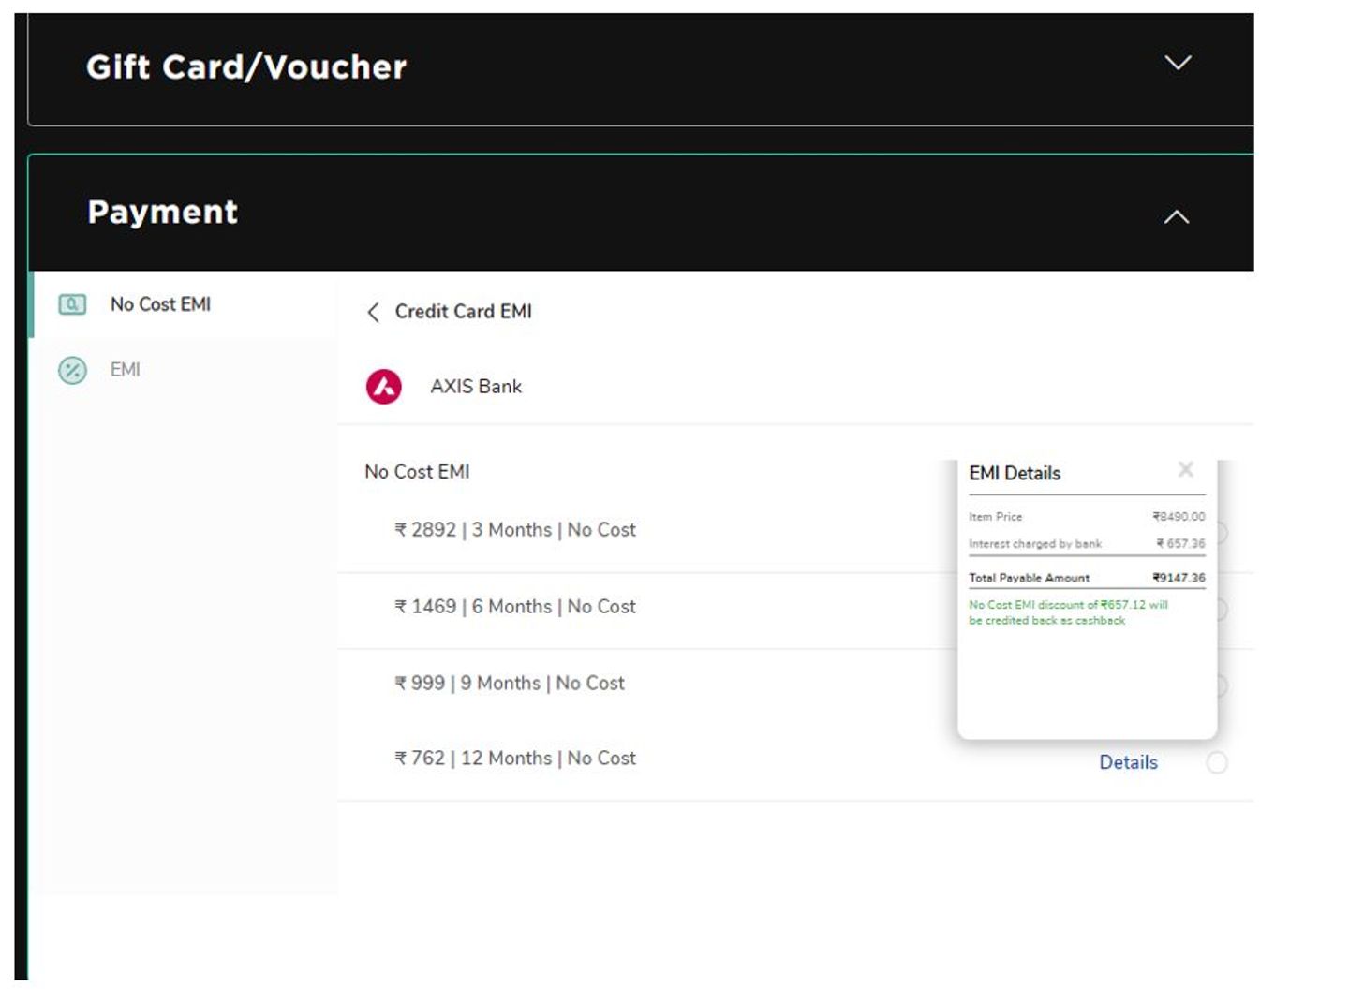1349x1002 pixels.
Task: Collapse the Payment section using its chevron
Action: [x=1176, y=217]
